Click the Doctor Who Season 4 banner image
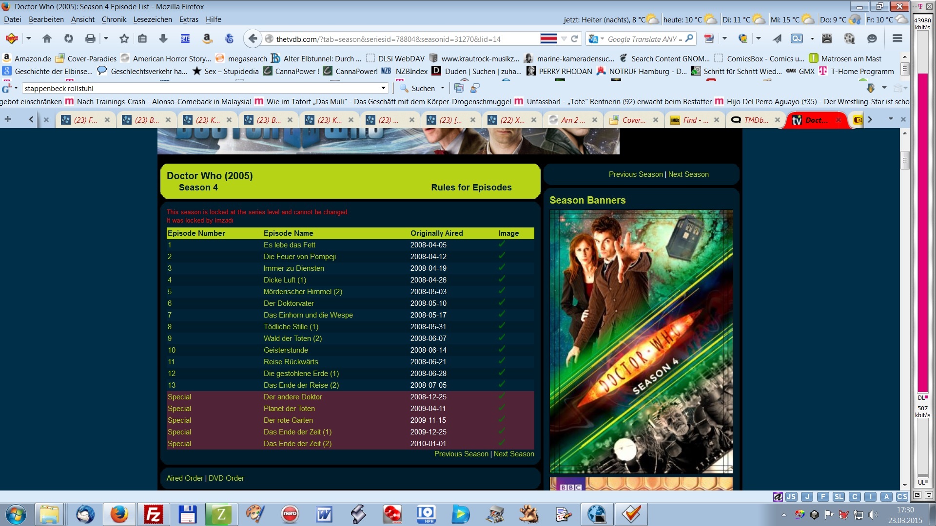The image size is (936, 526). click(641, 341)
